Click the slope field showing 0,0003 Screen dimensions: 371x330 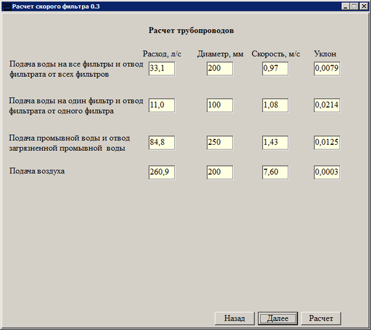pos(327,173)
